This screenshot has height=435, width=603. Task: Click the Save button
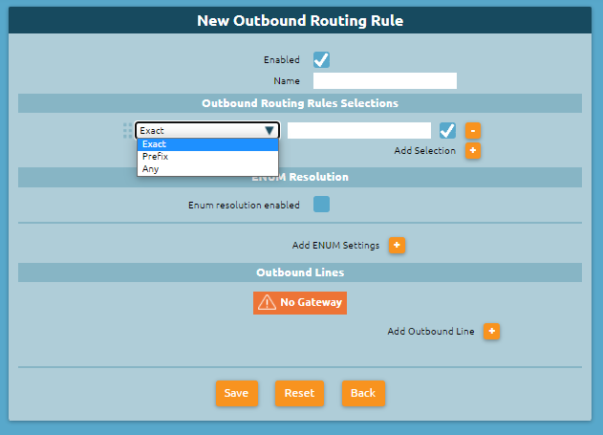click(236, 393)
